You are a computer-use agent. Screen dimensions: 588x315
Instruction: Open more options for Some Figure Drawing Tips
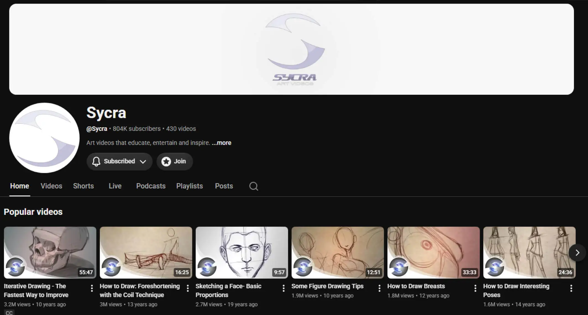pos(379,288)
